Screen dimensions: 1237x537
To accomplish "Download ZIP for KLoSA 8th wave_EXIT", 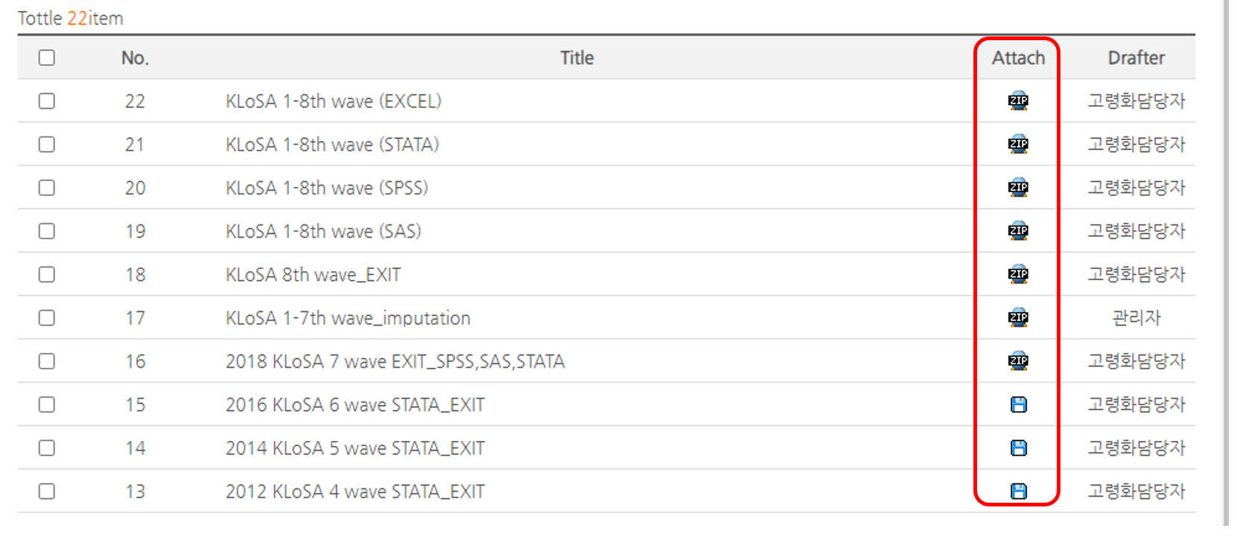I will coord(1018,274).
